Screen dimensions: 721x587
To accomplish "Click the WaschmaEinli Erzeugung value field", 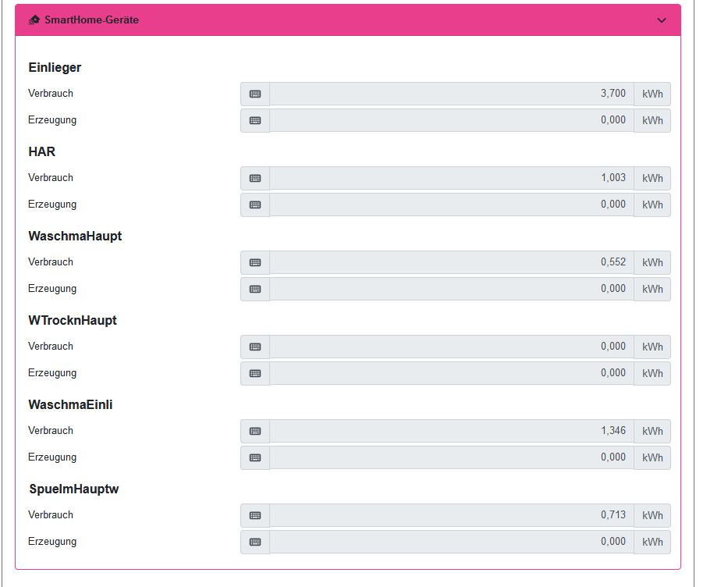I will point(451,457).
